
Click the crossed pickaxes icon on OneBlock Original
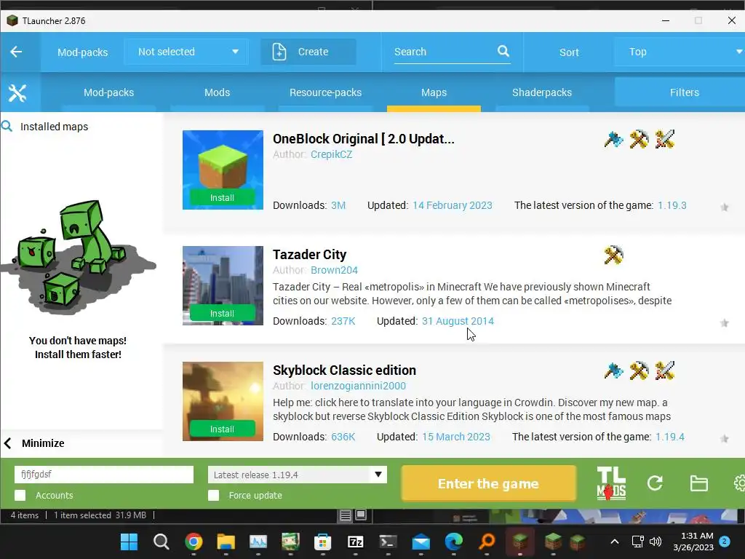pyautogui.click(x=639, y=139)
